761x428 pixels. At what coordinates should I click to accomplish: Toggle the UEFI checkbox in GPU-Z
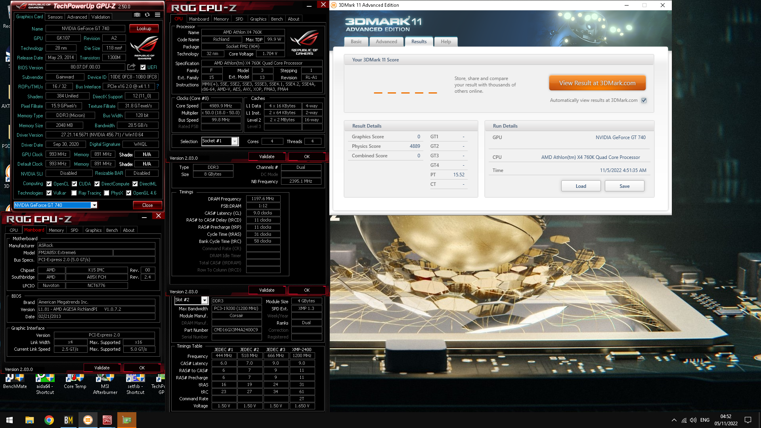(x=143, y=67)
